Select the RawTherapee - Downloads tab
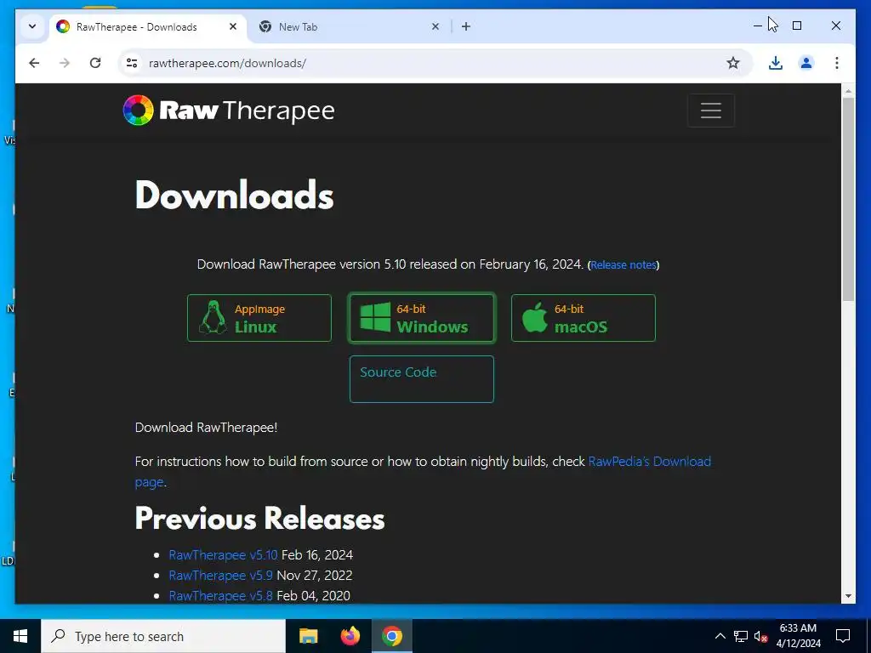The height and width of the screenshot is (653, 871). [147, 26]
